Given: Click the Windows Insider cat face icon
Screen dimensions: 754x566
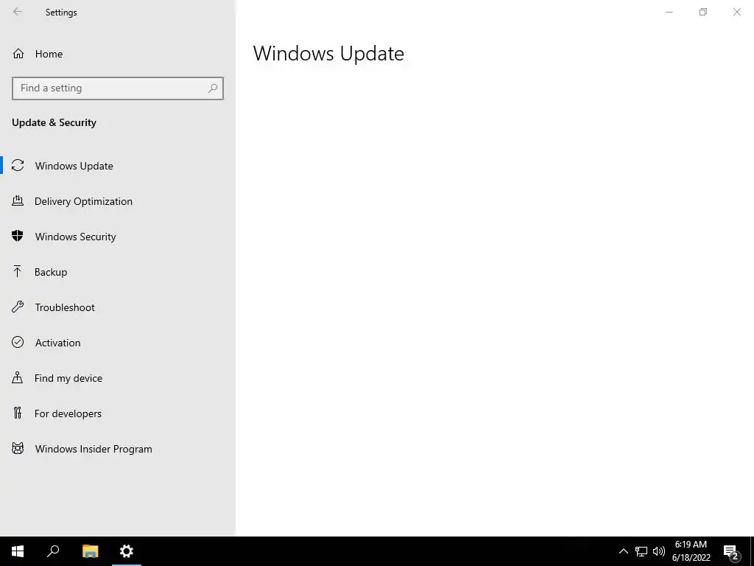Looking at the screenshot, I should [18, 449].
